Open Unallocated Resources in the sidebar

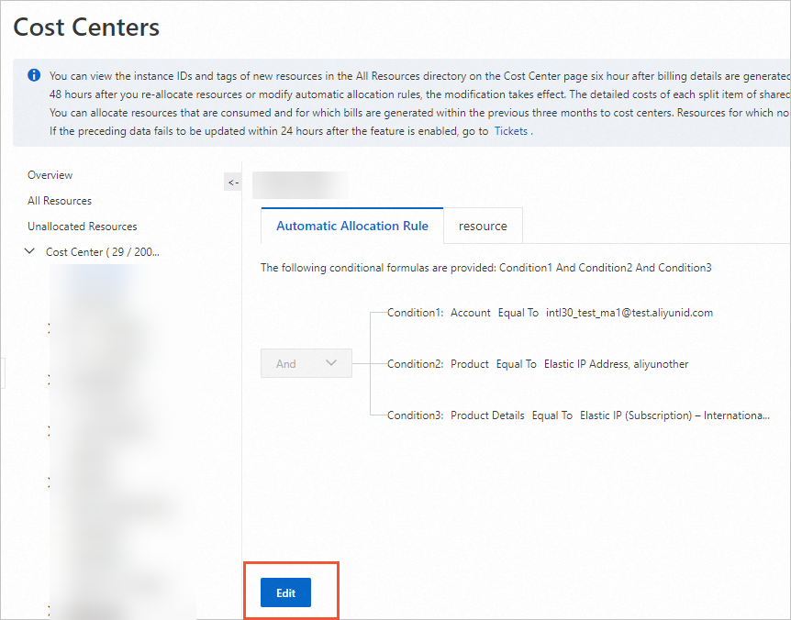[x=83, y=227]
